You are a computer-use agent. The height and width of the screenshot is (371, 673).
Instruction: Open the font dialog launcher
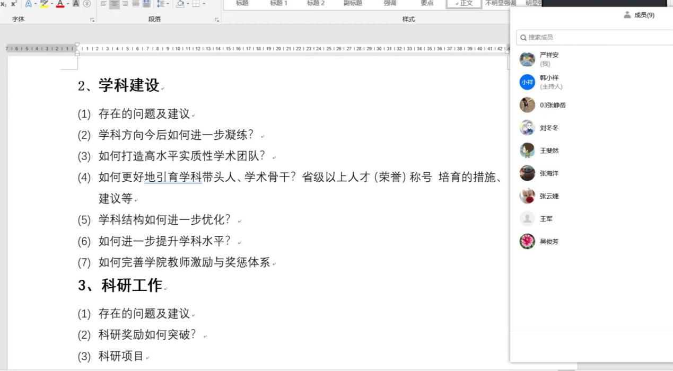tap(92, 20)
